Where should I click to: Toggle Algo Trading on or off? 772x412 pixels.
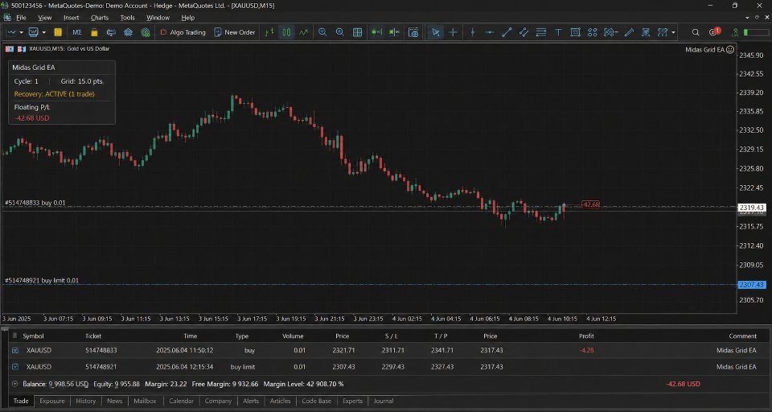tap(183, 32)
